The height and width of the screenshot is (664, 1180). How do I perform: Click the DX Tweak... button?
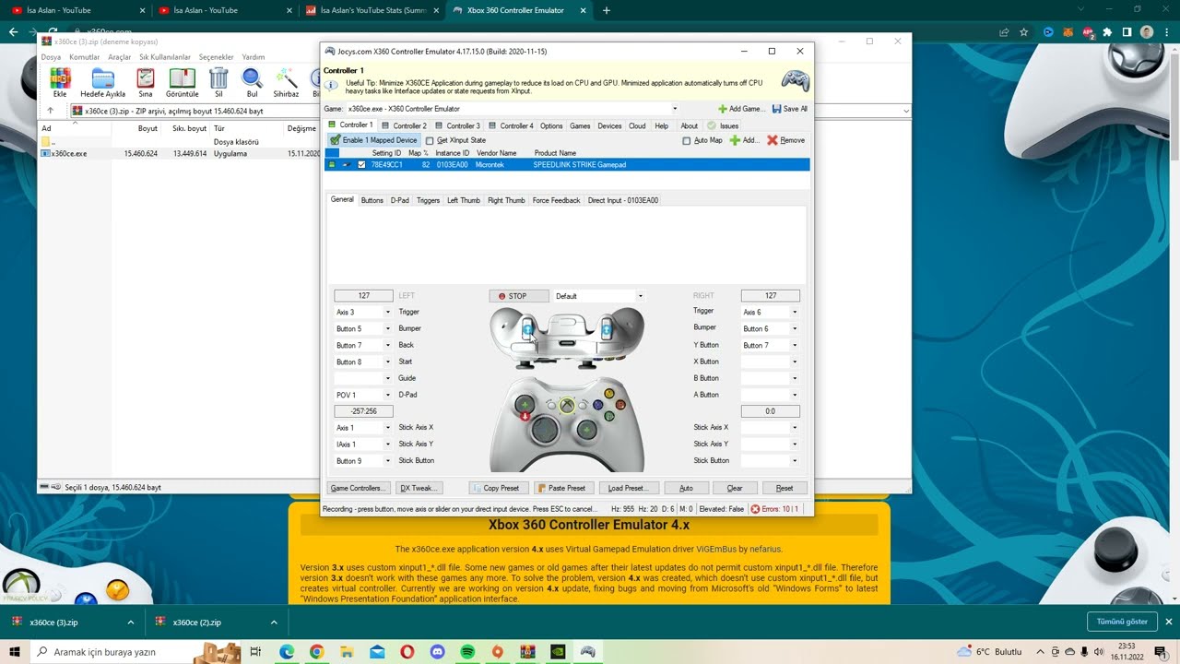point(419,488)
